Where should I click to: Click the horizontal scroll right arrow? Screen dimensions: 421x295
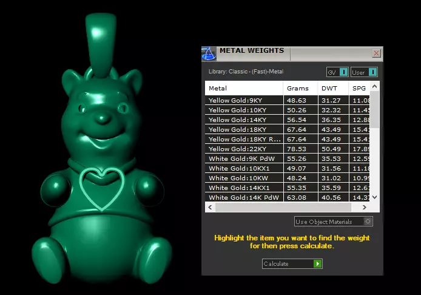click(x=365, y=207)
